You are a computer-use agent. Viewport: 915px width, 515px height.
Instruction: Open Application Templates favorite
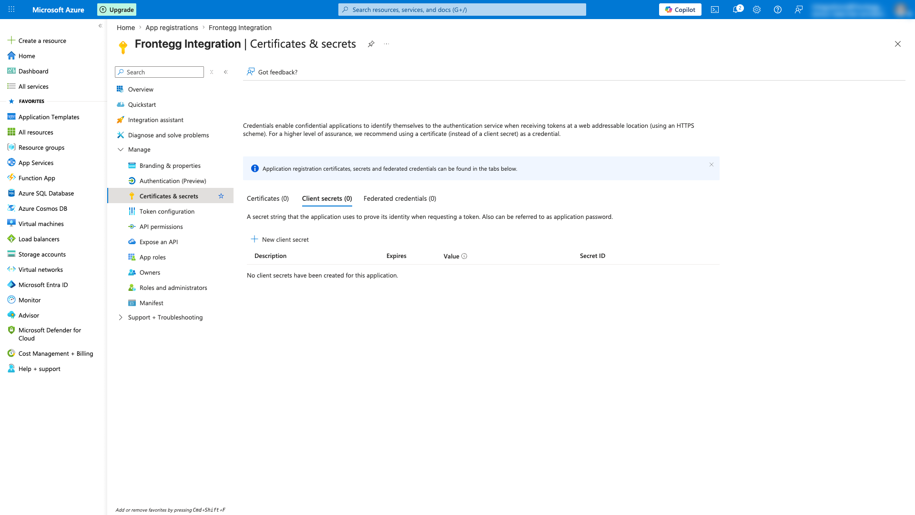point(49,117)
